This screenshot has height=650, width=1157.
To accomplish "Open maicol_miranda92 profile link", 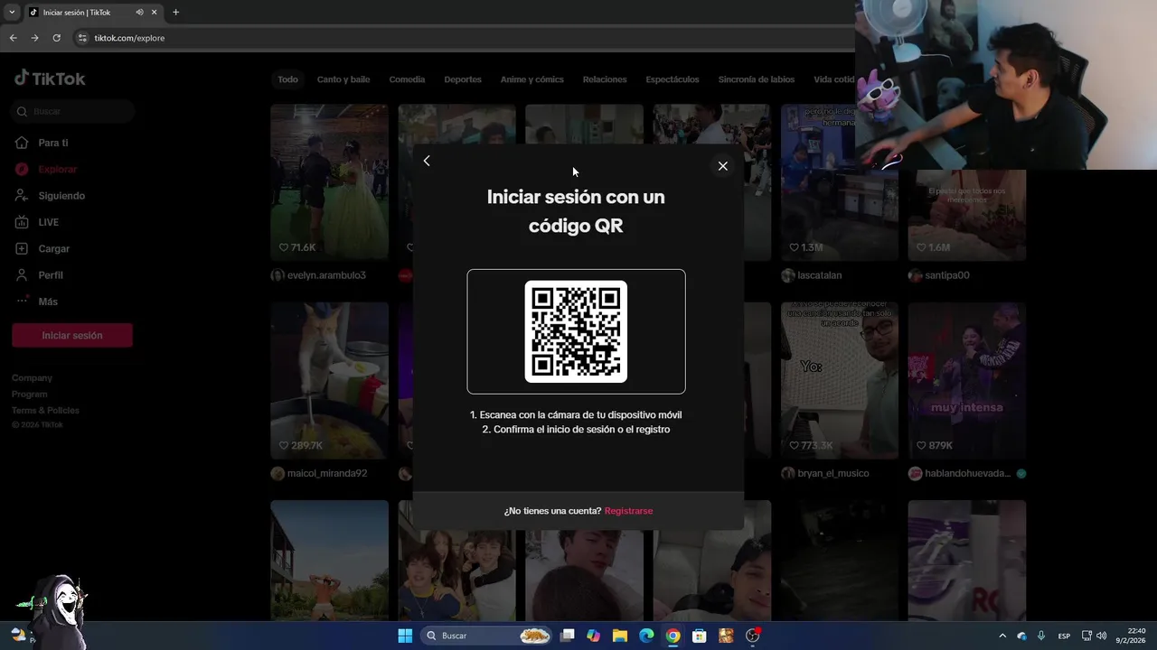I will [x=327, y=473].
